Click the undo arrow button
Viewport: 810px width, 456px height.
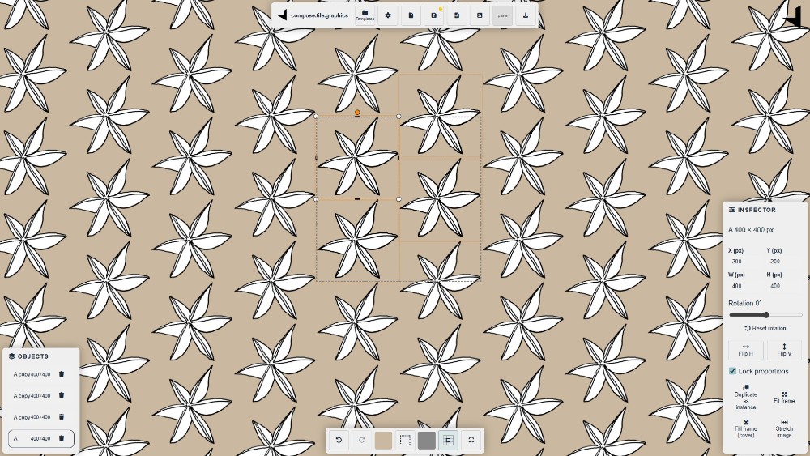[339, 440]
